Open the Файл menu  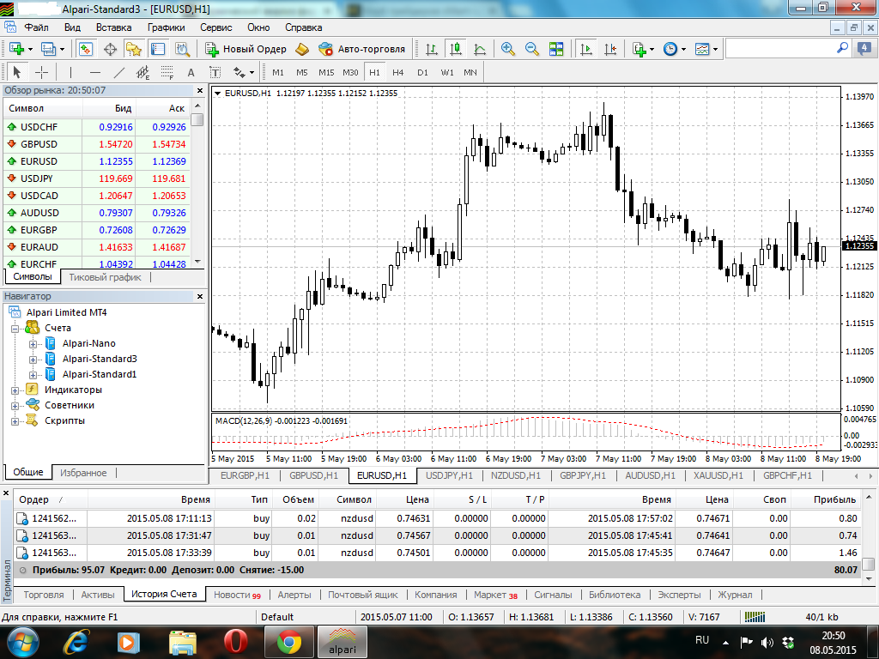point(36,27)
